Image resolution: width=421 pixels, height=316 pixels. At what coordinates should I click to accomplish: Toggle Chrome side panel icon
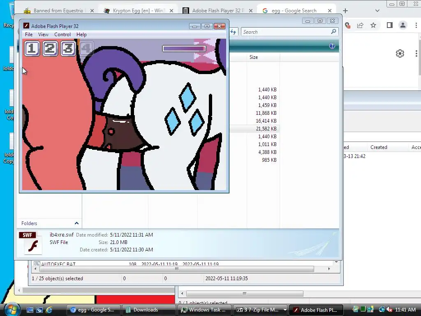[x=390, y=25]
